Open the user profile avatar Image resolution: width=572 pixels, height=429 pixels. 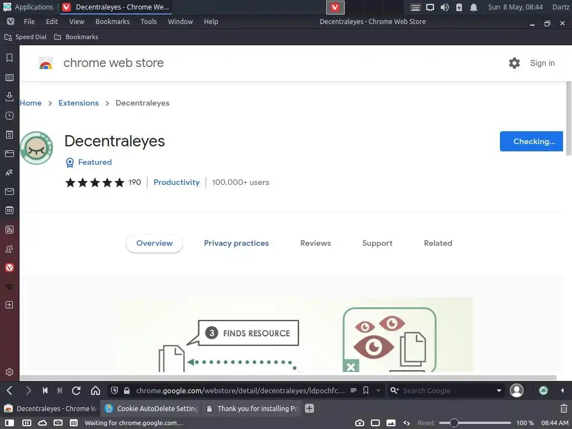coord(517,390)
